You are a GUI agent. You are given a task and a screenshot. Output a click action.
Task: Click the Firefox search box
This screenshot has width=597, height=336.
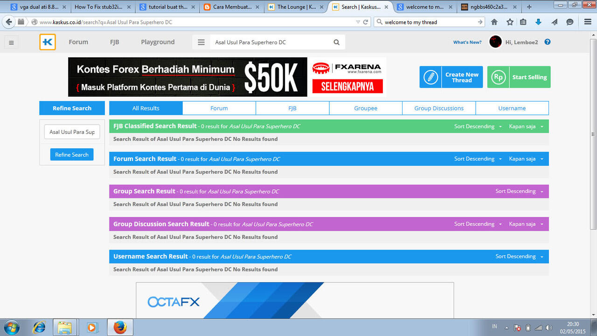(x=429, y=22)
